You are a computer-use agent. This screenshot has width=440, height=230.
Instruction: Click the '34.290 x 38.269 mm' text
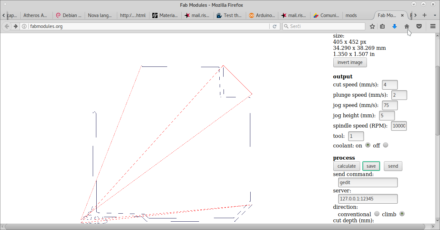pyautogui.click(x=359, y=48)
